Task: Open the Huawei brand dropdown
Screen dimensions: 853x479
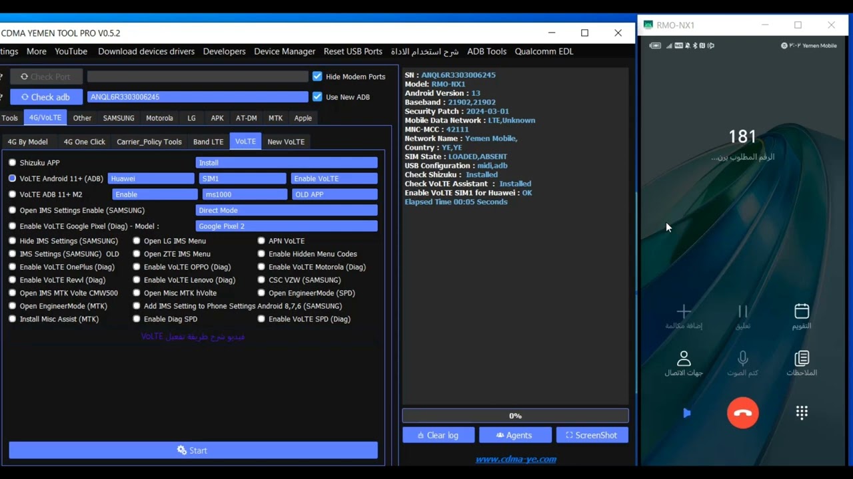Action: tap(151, 178)
